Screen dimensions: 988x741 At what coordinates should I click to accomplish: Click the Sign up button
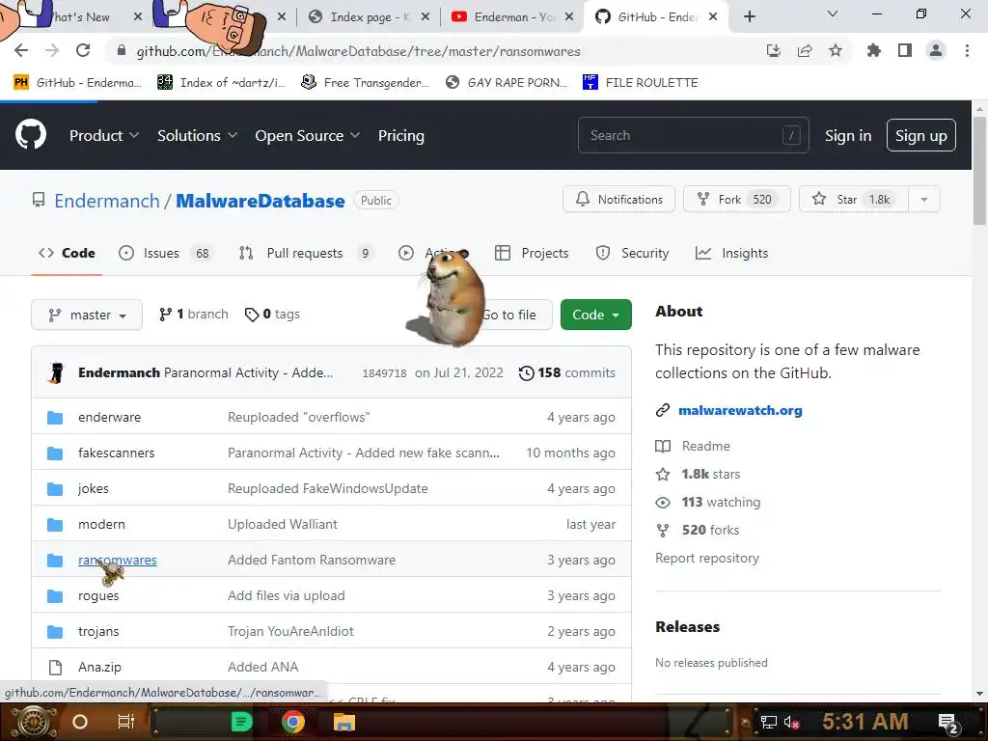click(920, 135)
